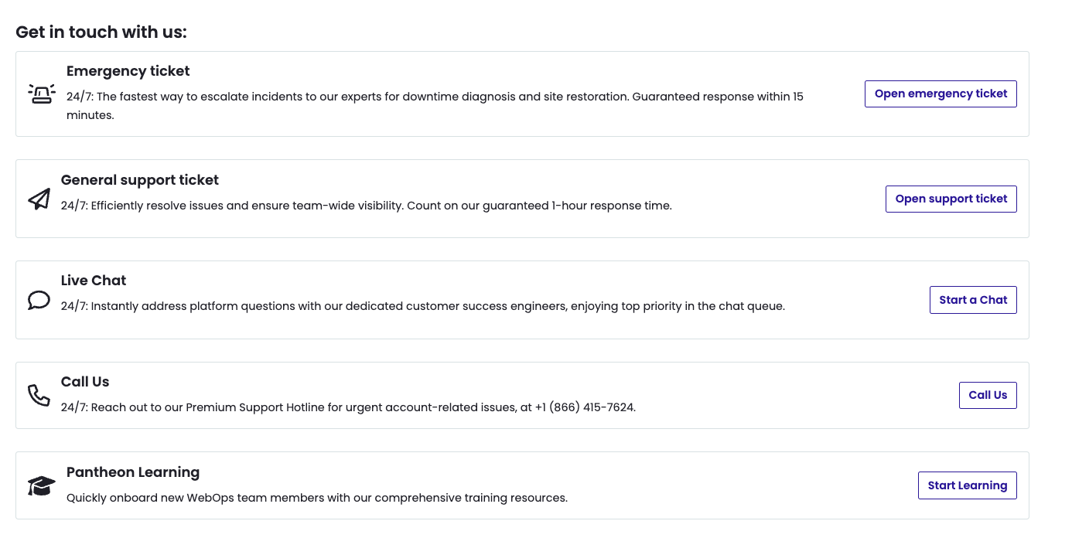Click the alarm siren icon beside Emergency ticket
Screen dimensions: 1072x555
(41, 92)
